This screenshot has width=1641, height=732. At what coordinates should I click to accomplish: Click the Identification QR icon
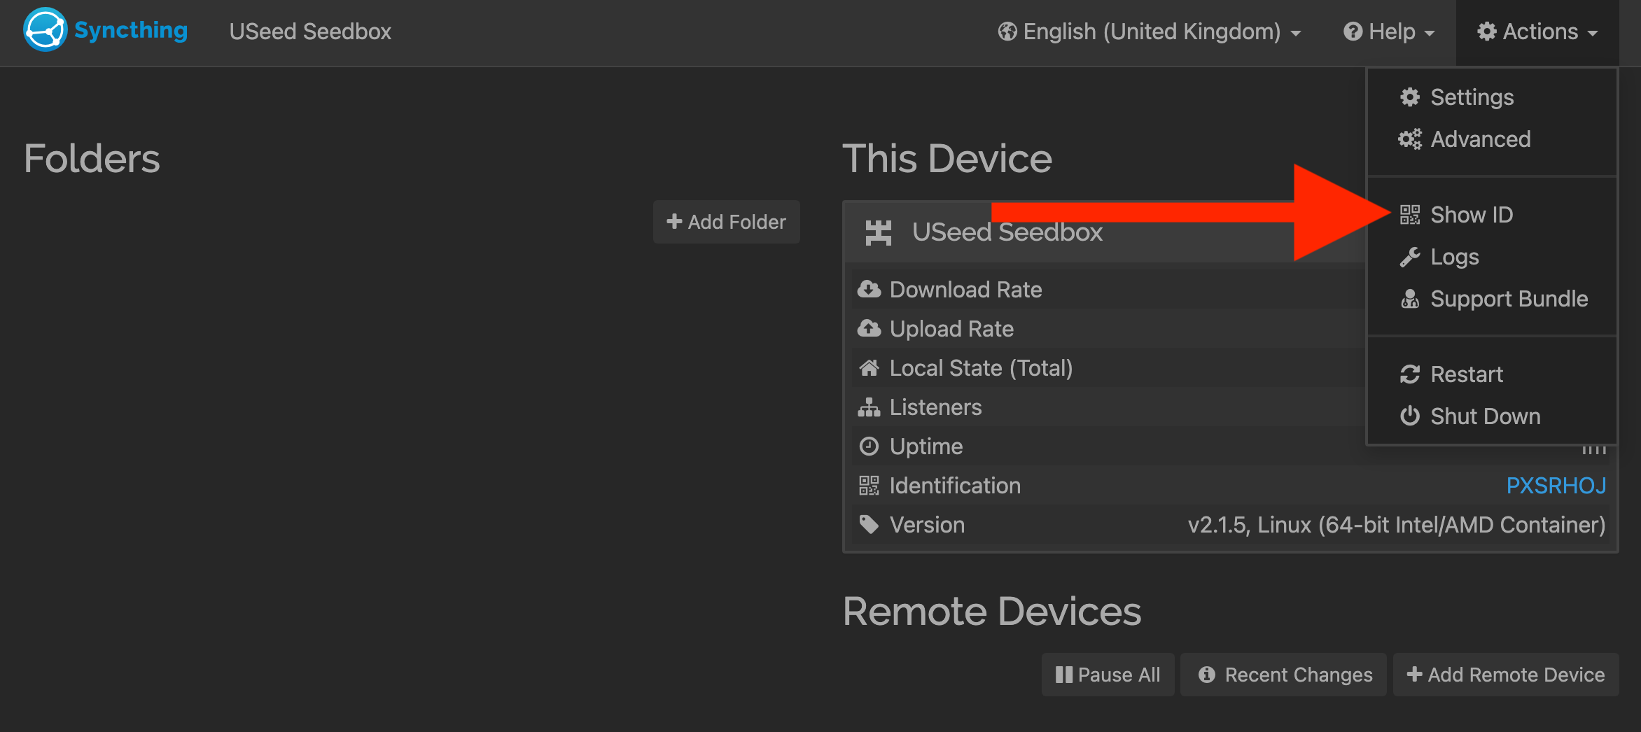[869, 486]
